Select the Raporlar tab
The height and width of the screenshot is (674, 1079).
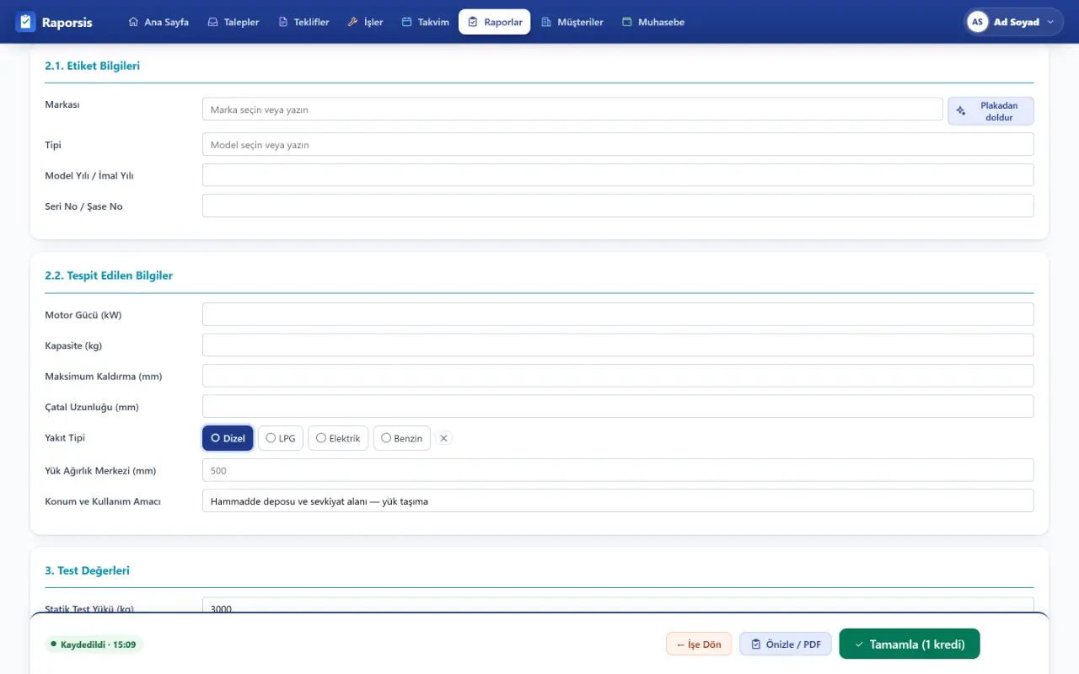coord(495,22)
